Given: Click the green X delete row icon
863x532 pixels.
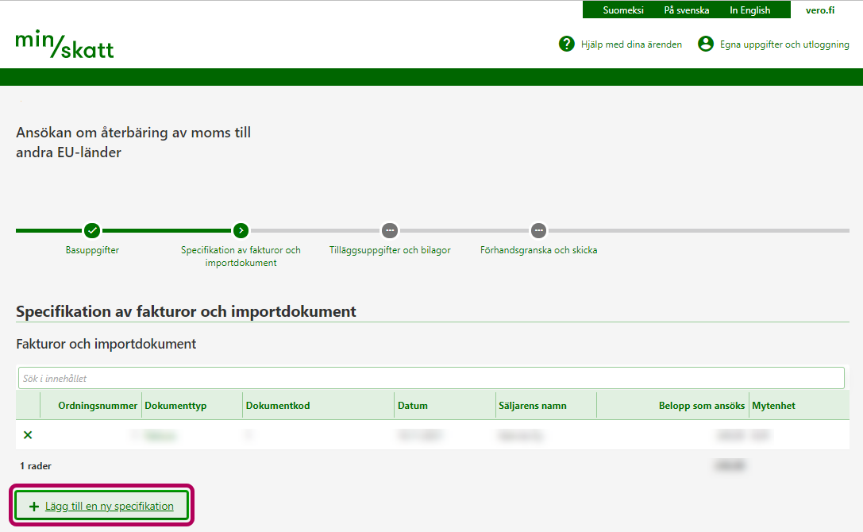Looking at the screenshot, I should [x=28, y=435].
